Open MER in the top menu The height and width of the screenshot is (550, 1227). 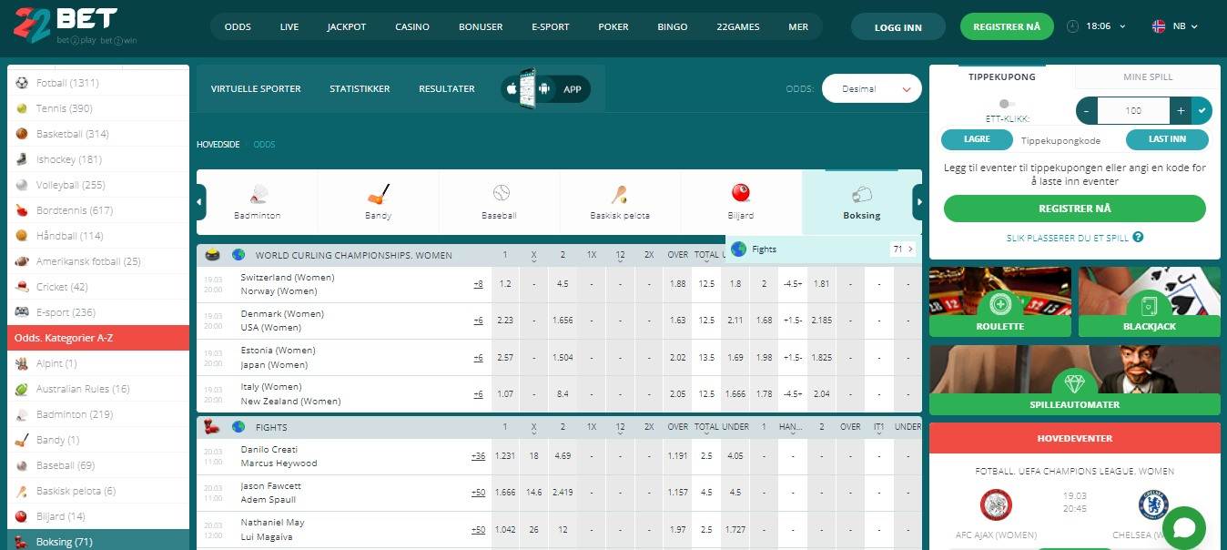[x=798, y=26]
